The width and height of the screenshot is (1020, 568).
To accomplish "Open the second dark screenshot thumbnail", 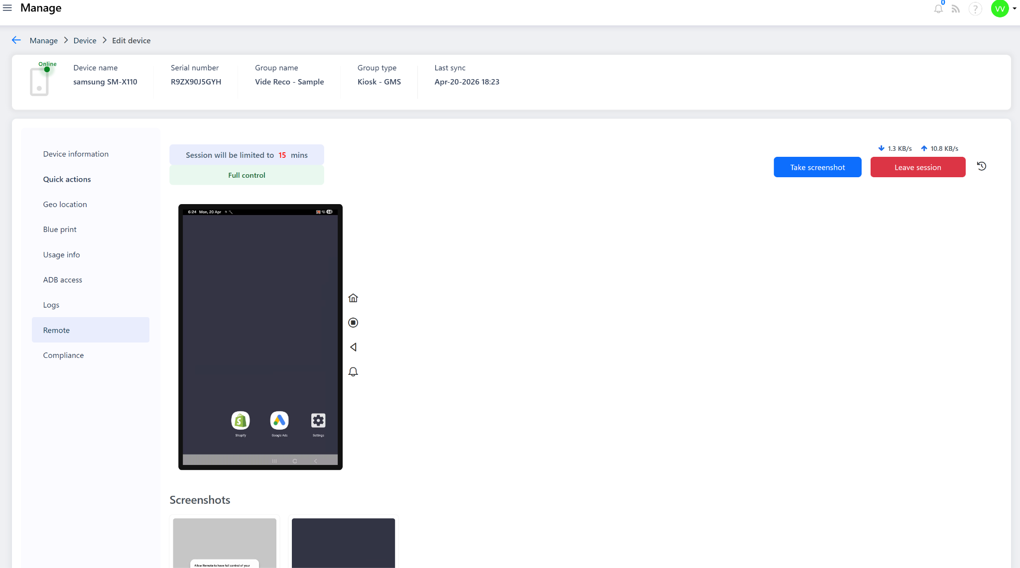I will click(x=343, y=543).
